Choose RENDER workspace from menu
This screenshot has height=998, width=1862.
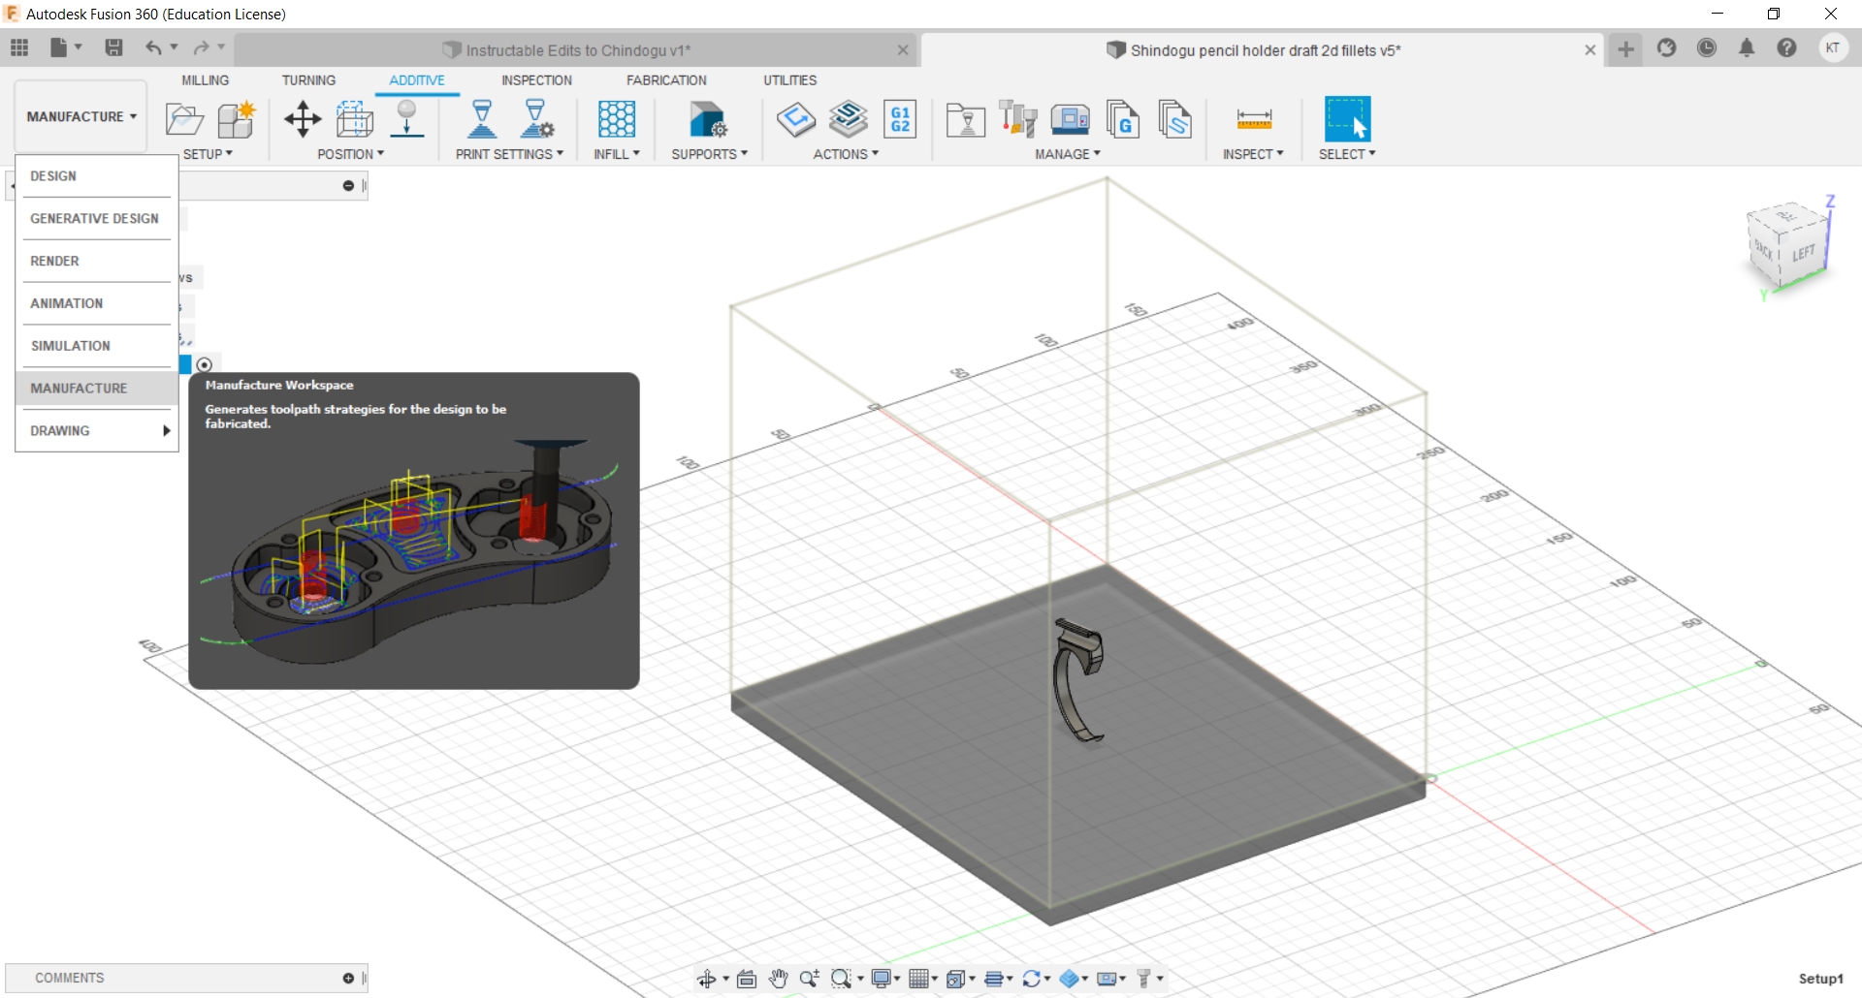(x=97, y=262)
